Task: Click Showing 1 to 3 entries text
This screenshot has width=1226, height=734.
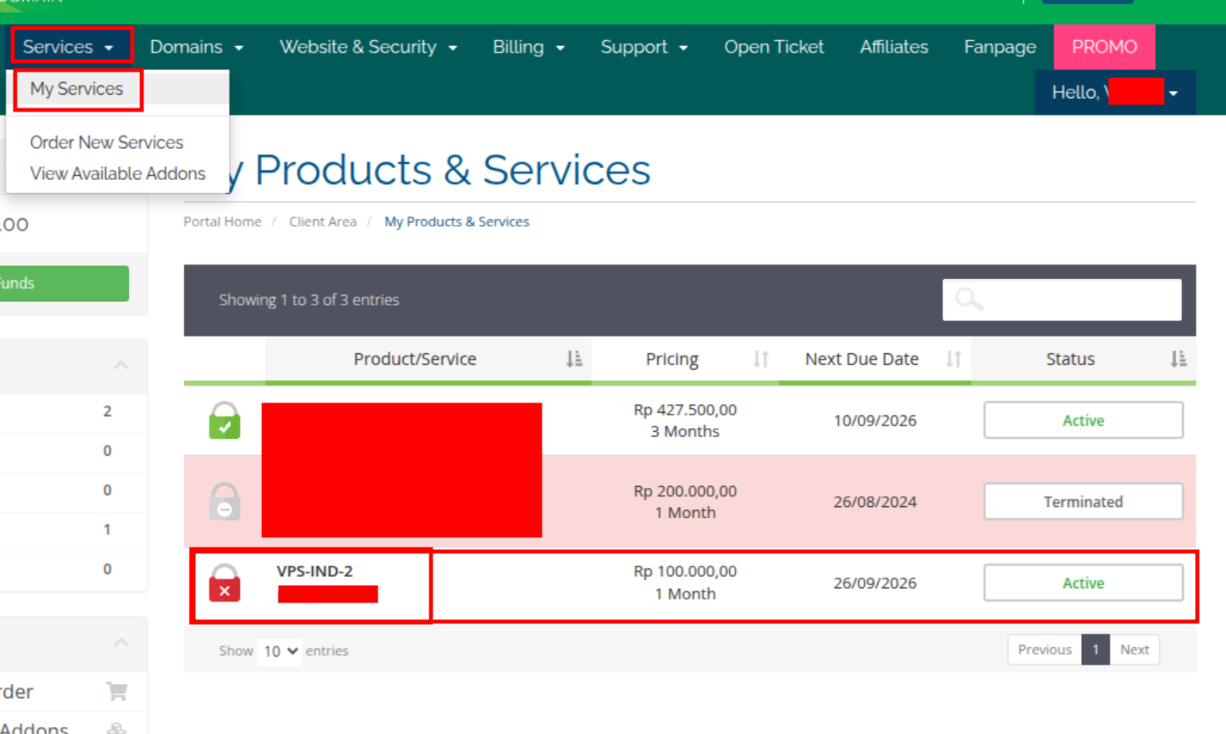Action: (x=309, y=300)
